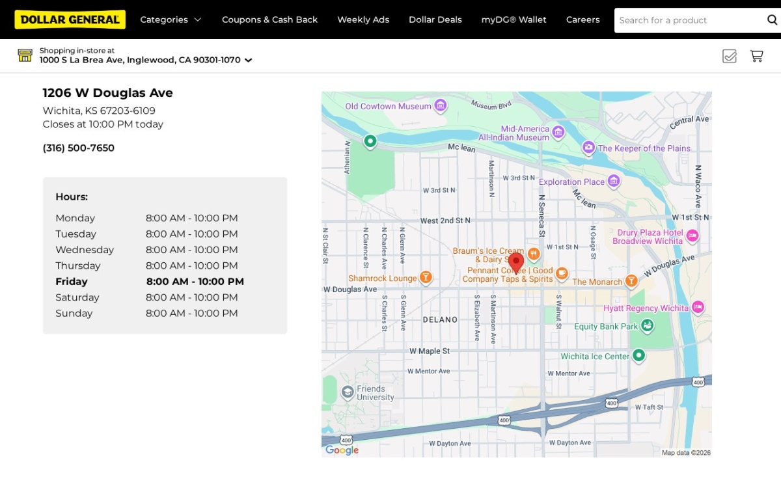The width and height of the screenshot is (781, 488).
Task: Click the Equity Bank Park map label
Action: 606,326
